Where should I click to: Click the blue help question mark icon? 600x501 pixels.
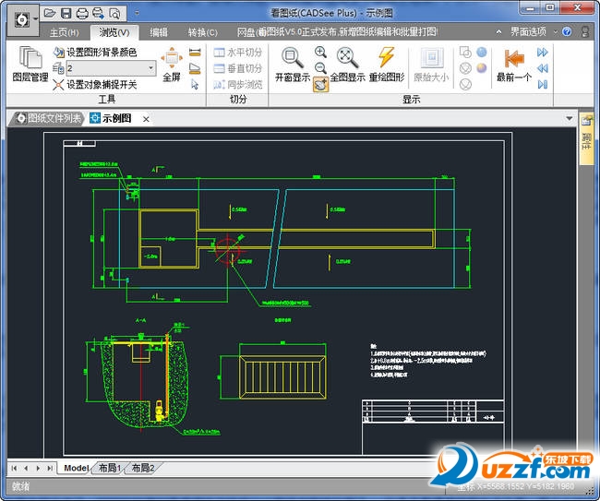coord(567,31)
